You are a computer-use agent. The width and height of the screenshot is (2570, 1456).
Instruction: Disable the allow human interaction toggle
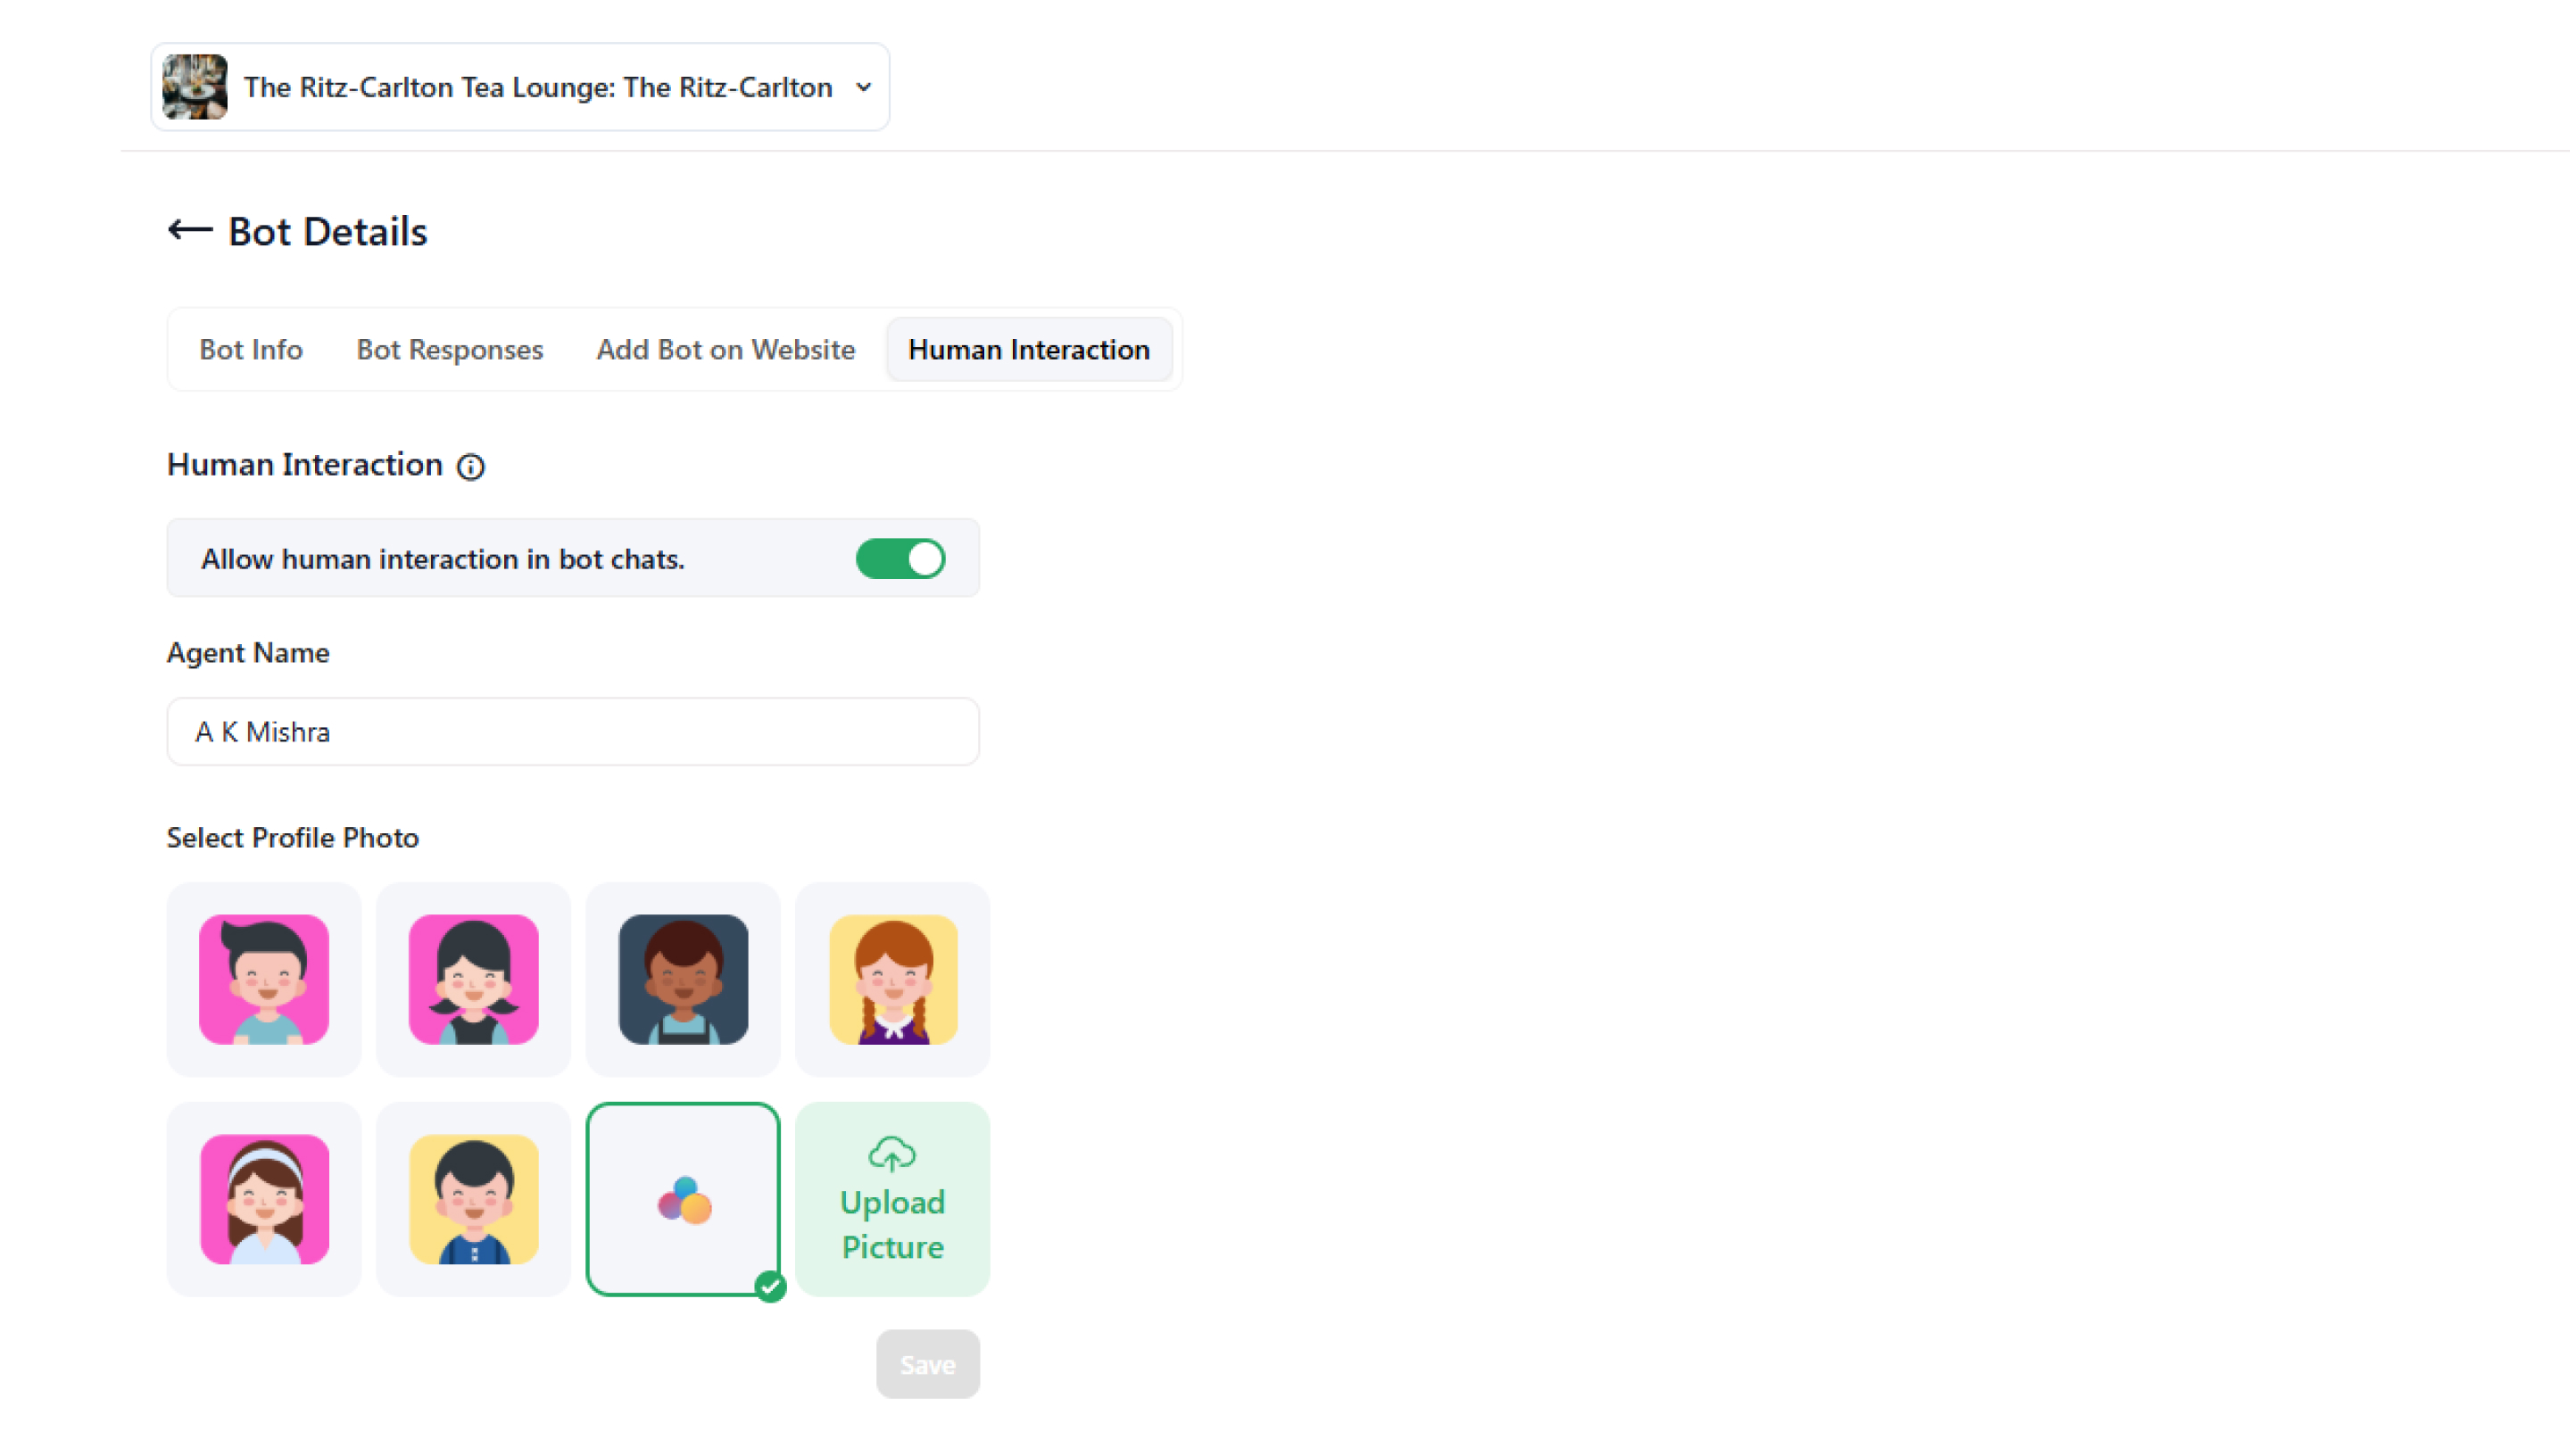(x=900, y=559)
